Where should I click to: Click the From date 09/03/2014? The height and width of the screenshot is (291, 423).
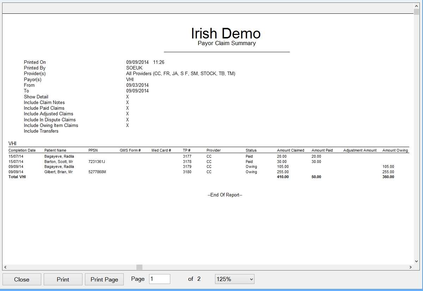tap(137, 85)
